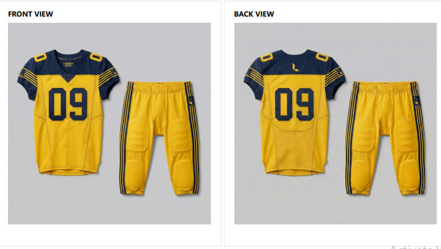The image size is (441, 249).
Task: Click left shoulder number on front jersey
Action: (40, 57)
